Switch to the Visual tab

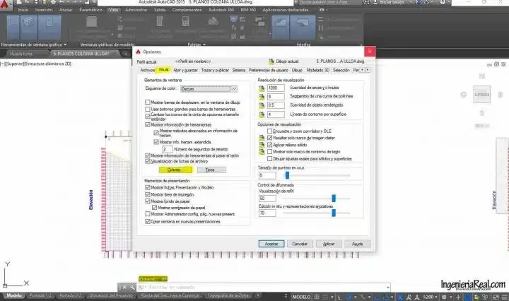tap(163, 70)
